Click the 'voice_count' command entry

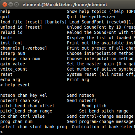[14, 69]
